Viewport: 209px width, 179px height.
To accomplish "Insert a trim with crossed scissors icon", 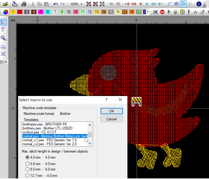I will 155,12.
